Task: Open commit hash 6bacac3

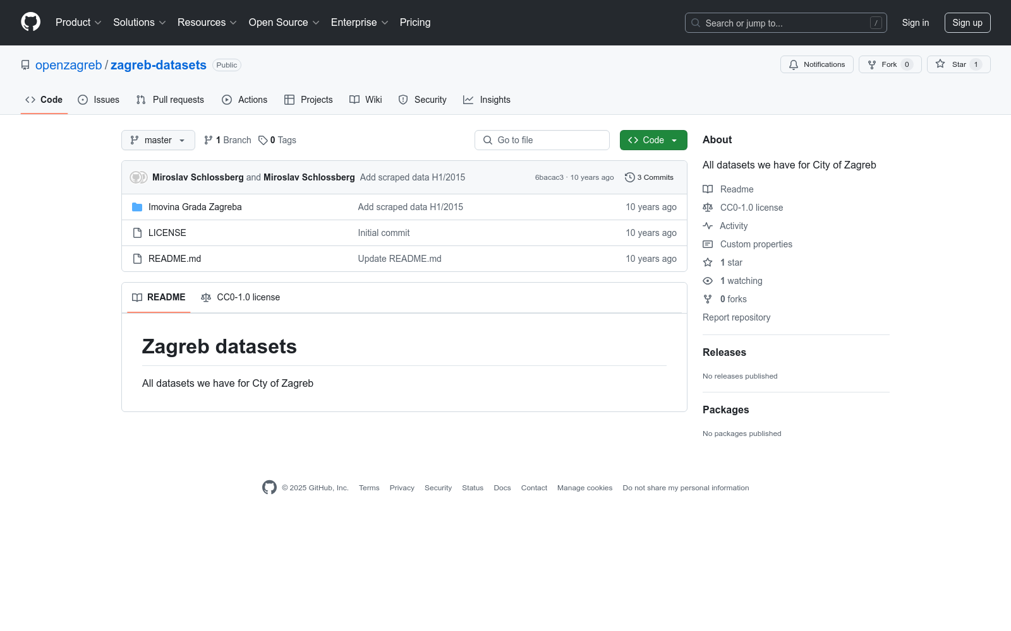Action: (x=549, y=177)
